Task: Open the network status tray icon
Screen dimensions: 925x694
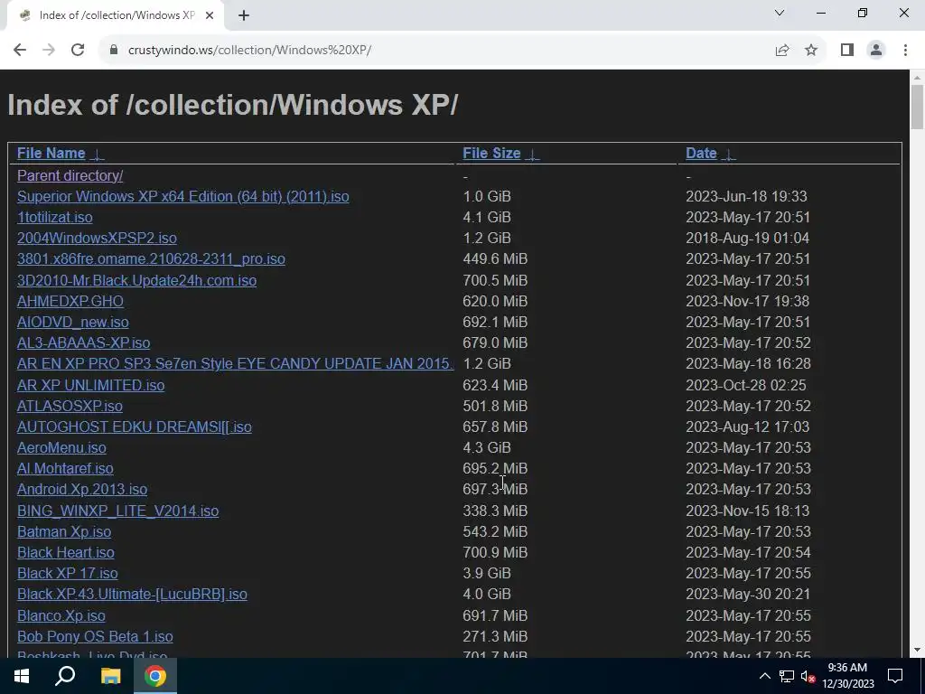Action: click(787, 676)
